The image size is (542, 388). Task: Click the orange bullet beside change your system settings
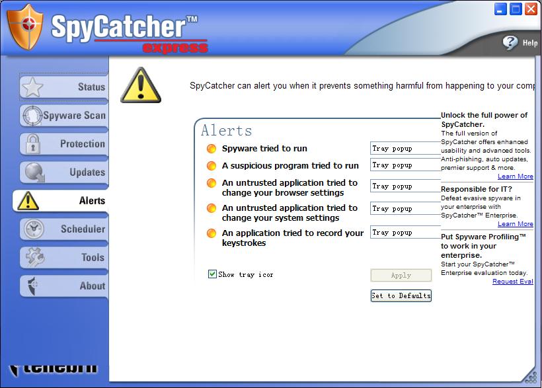point(212,208)
